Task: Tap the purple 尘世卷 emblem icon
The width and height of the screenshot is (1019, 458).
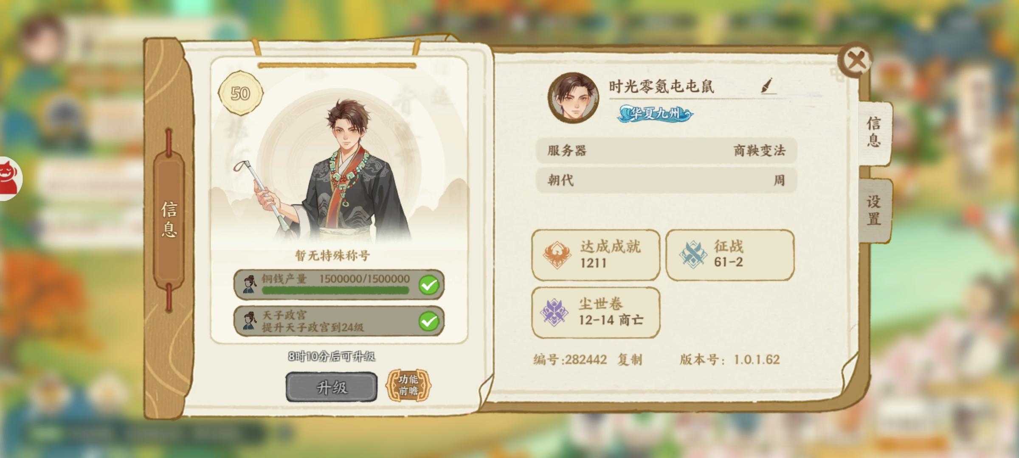Action: pos(554,313)
